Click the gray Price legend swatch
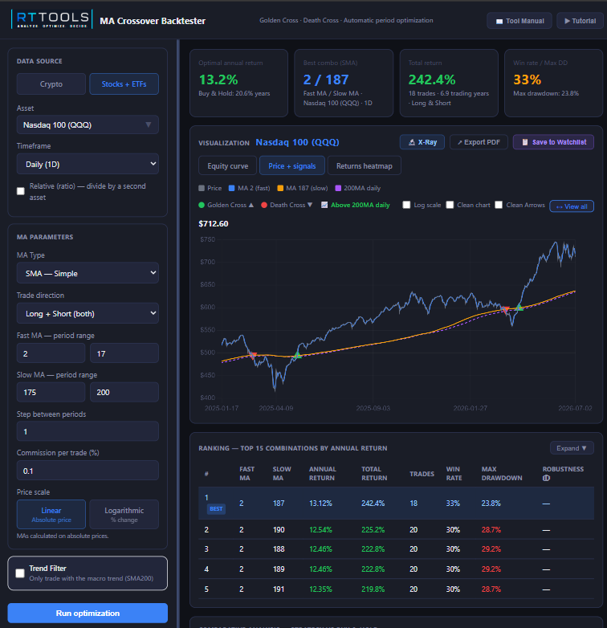This screenshot has height=628, width=607. point(202,188)
